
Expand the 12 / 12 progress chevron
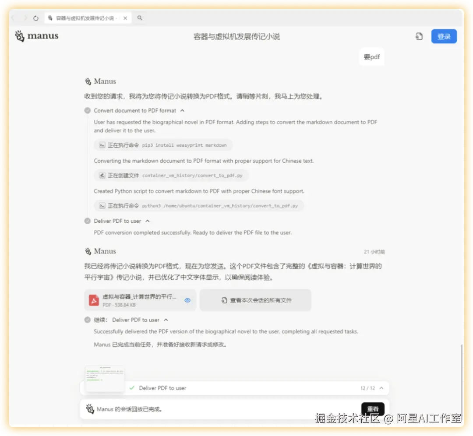tap(381, 388)
